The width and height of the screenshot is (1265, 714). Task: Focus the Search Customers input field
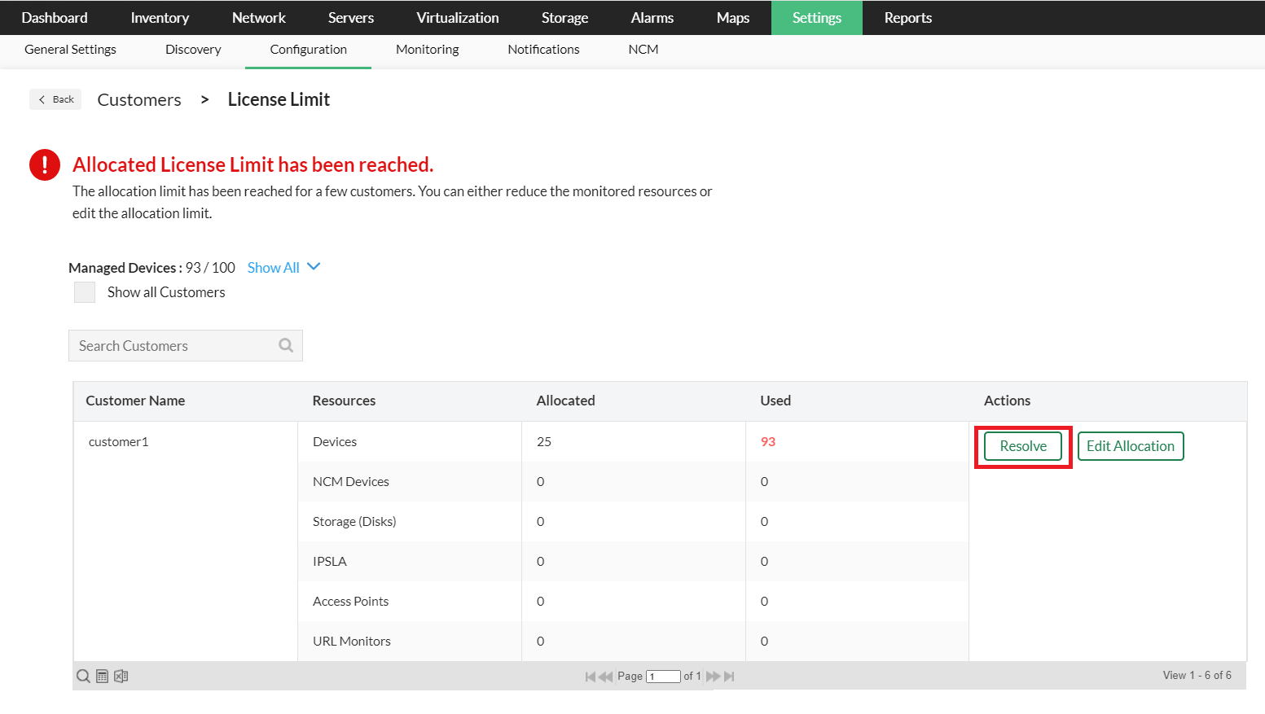click(186, 345)
